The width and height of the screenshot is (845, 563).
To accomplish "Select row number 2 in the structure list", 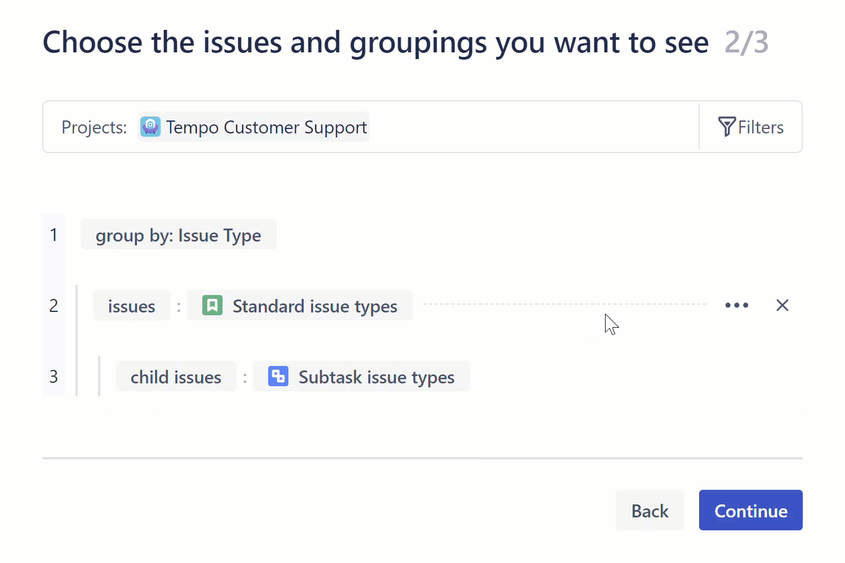I will pyautogui.click(x=54, y=306).
